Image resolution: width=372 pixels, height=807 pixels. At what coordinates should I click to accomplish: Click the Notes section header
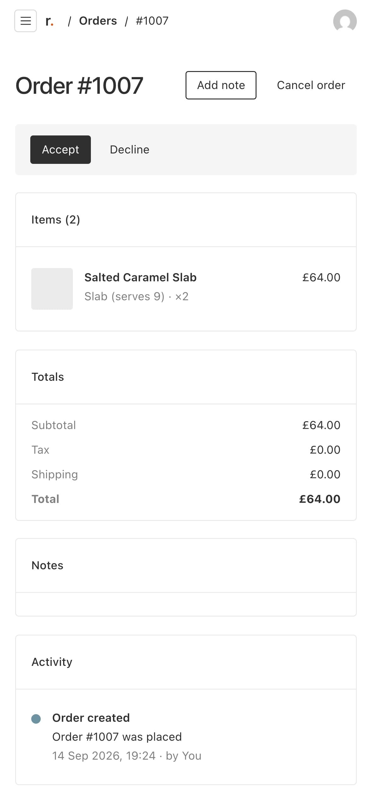[47, 565]
